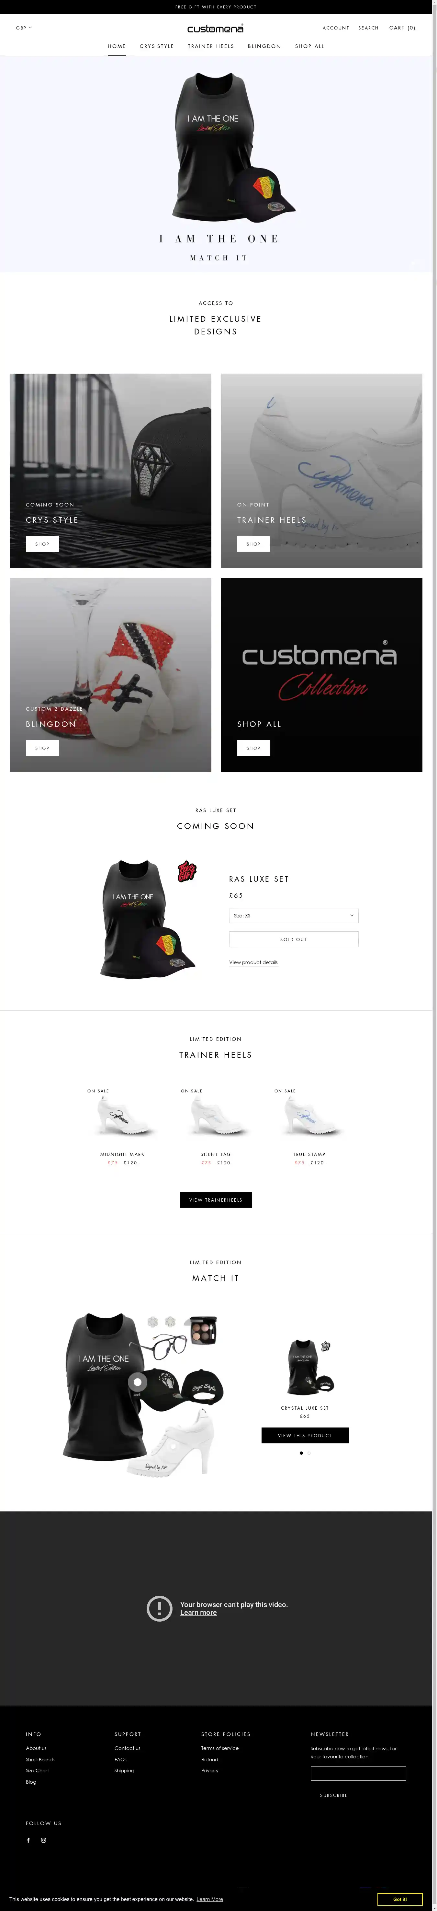This screenshot has height=1911, width=437.
Task: Click the View Trainerheels button
Action: tap(216, 1200)
